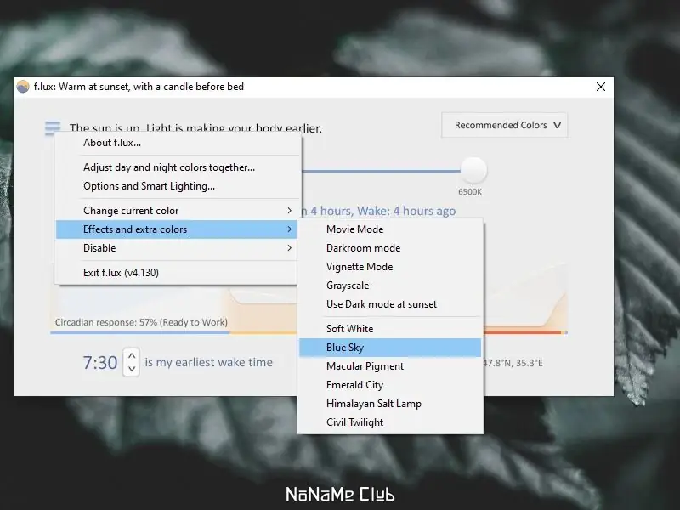
Task: Expand the Disable submenu
Action: [x=177, y=248]
